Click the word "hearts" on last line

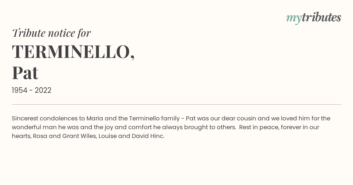[x=21, y=136]
